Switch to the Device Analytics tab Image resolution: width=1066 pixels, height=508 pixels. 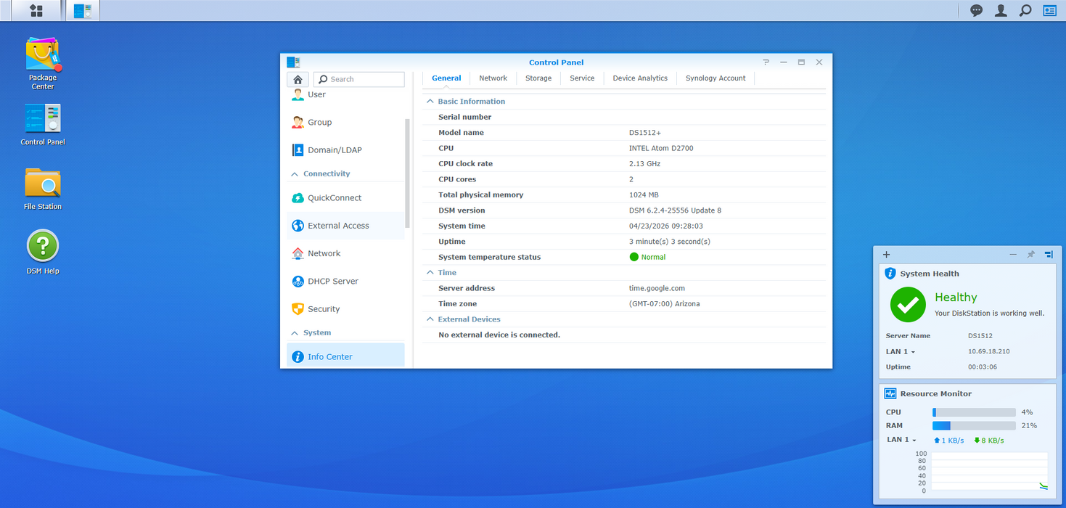pyautogui.click(x=640, y=78)
